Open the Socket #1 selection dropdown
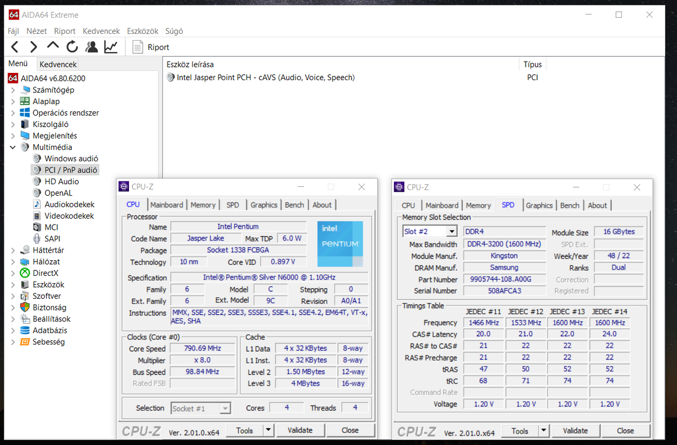Screen dimensions: 677x445 (x=225, y=408)
